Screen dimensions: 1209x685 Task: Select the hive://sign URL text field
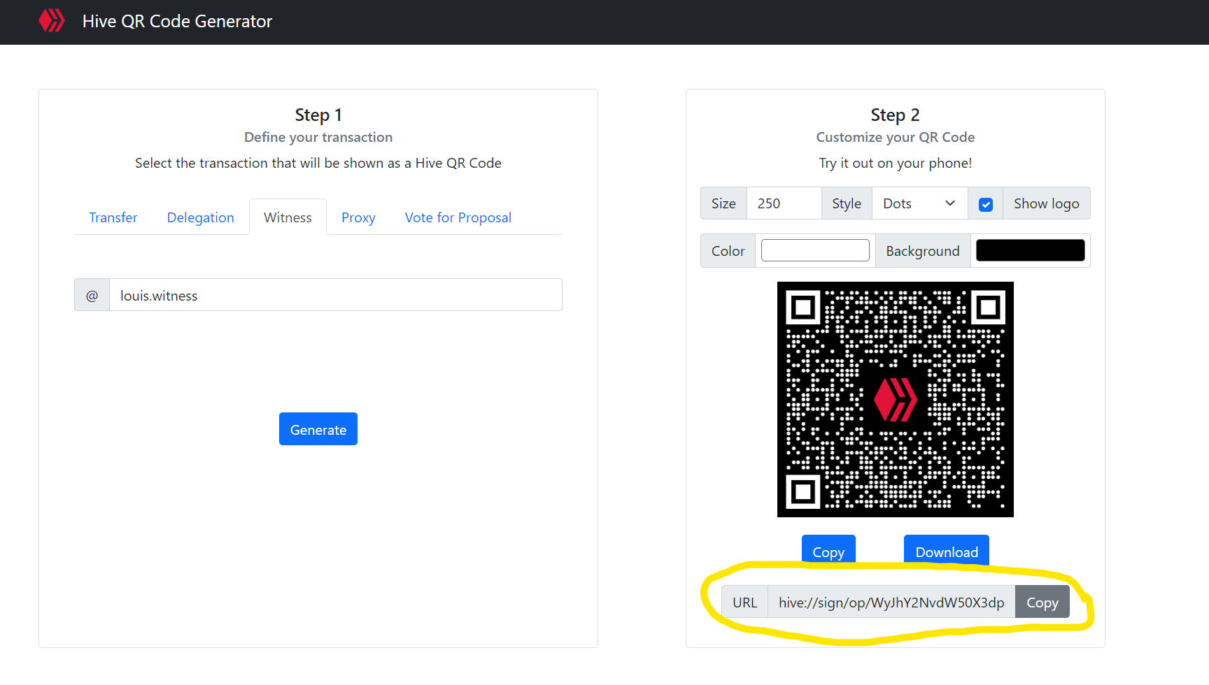[891, 602]
